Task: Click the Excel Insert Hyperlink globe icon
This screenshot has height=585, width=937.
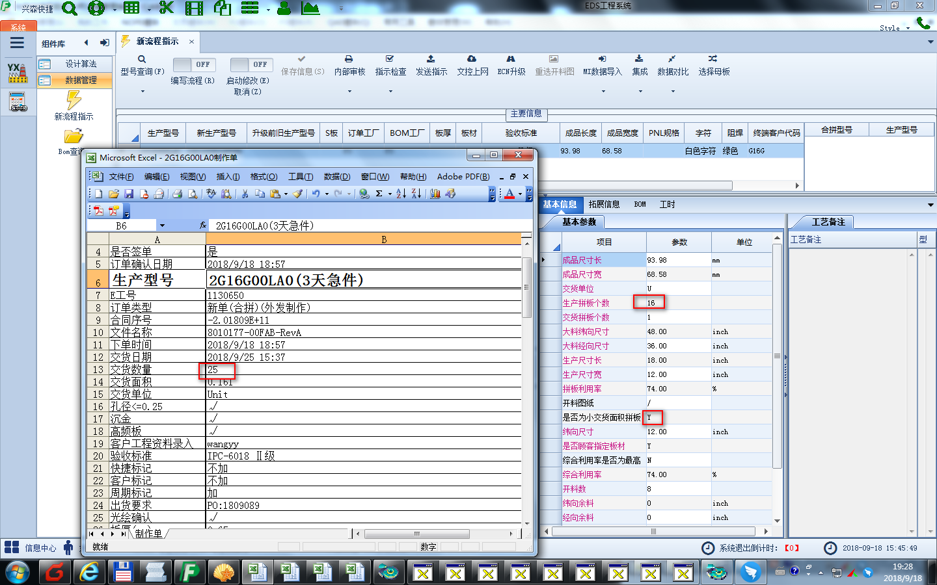Action: [364, 194]
